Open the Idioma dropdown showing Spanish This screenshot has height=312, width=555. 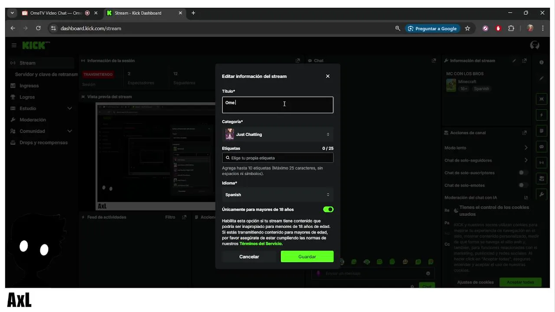(277, 195)
